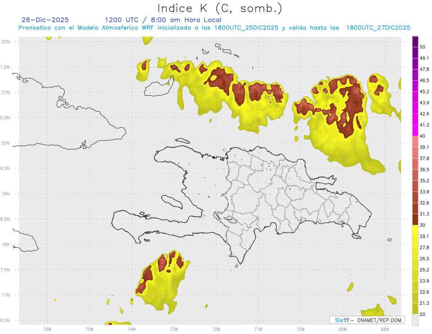Viewport: 432px width, 334px height.
Task: Click the "68W" longitude label
Action: click(x=385, y=329)
